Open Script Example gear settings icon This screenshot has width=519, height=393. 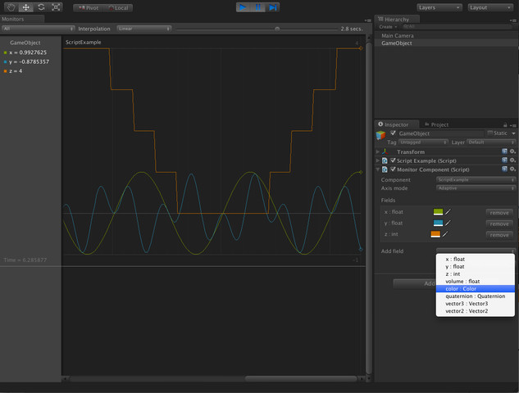coord(512,160)
